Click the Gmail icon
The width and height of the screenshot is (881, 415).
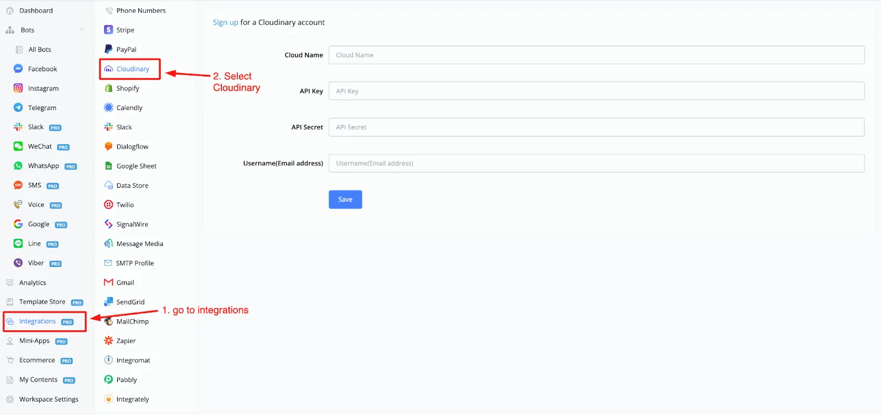pyautogui.click(x=108, y=282)
